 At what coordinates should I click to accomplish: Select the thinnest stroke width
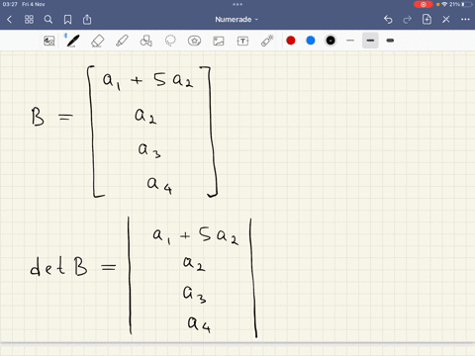point(350,41)
